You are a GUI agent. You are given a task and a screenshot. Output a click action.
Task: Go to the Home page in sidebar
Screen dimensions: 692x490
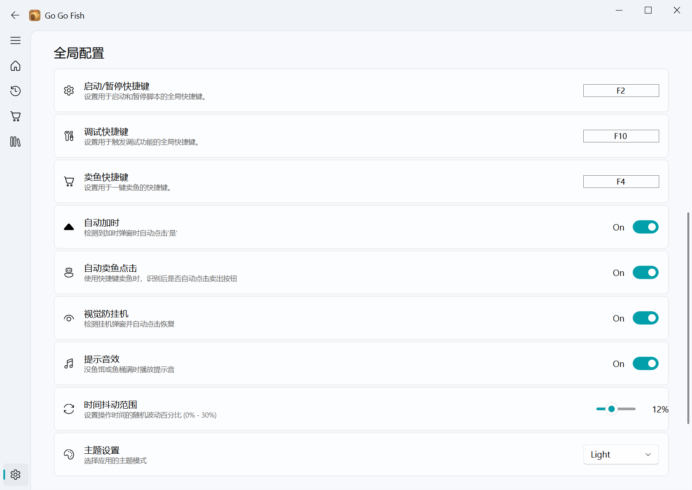[x=16, y=66]
